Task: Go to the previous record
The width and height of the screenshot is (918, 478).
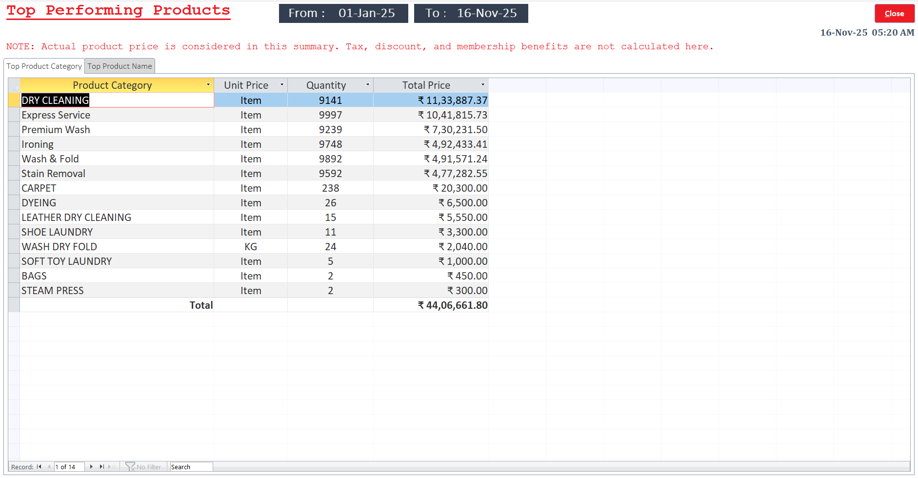Action: [x=49, y=467]
